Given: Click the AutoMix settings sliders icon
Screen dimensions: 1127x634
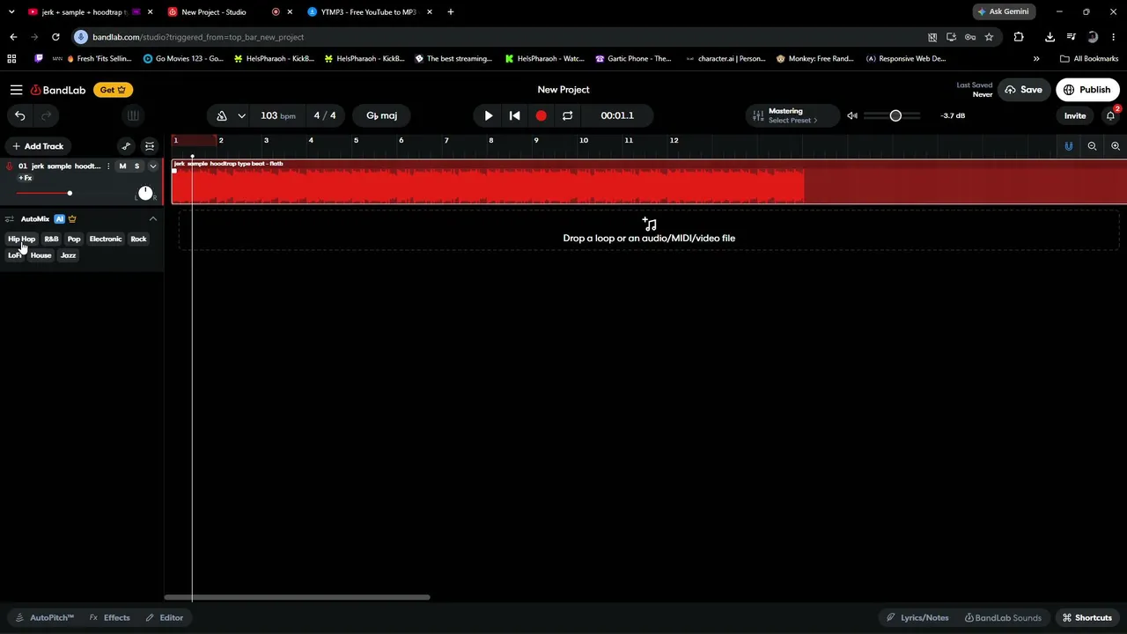Looking at the screenshot, I should [x=10, y=218].
